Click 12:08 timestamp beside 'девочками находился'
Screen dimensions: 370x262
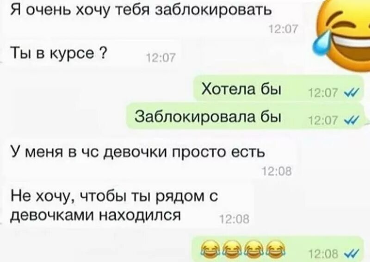tap(234, 220)
